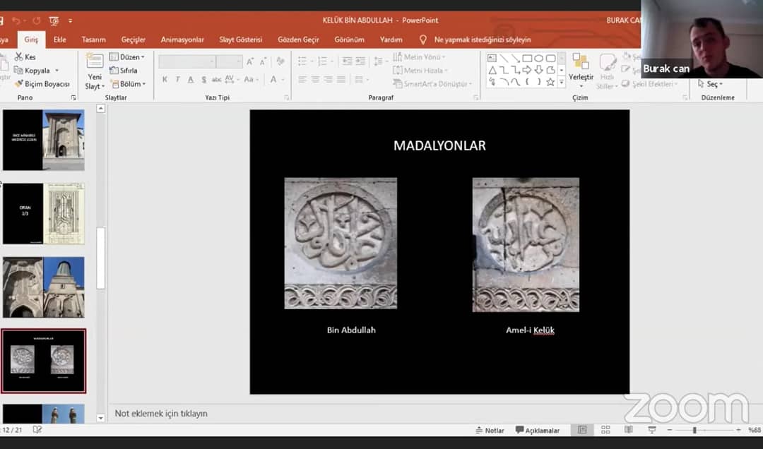Open Şekil Efektleri dropdown
The image size is (763, 449).
[650, 84]
